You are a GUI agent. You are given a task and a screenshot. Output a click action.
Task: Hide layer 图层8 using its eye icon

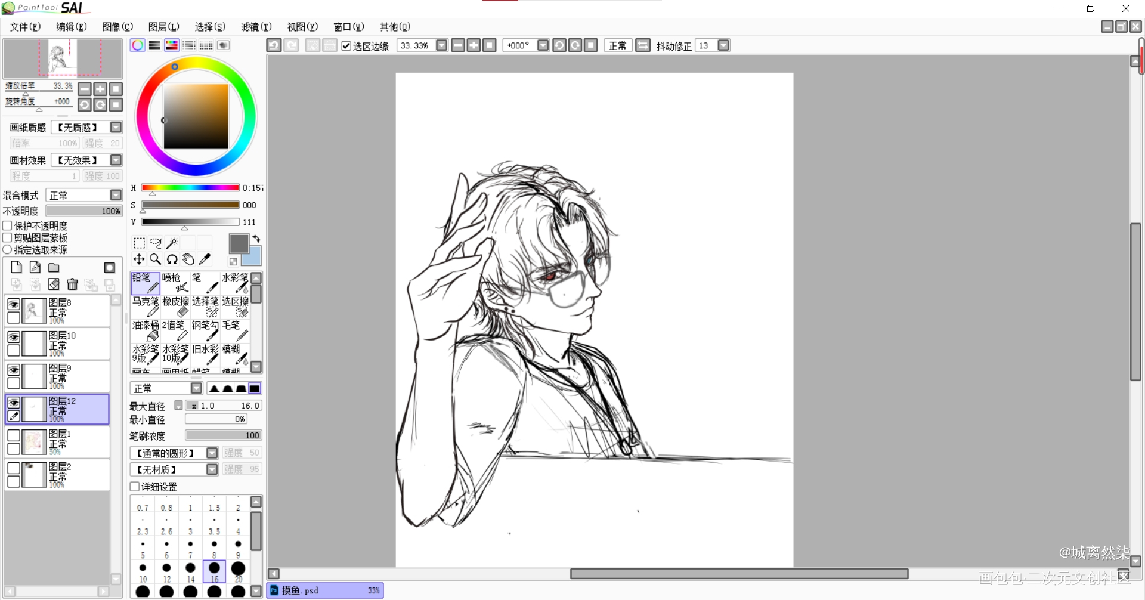point(14,304)
